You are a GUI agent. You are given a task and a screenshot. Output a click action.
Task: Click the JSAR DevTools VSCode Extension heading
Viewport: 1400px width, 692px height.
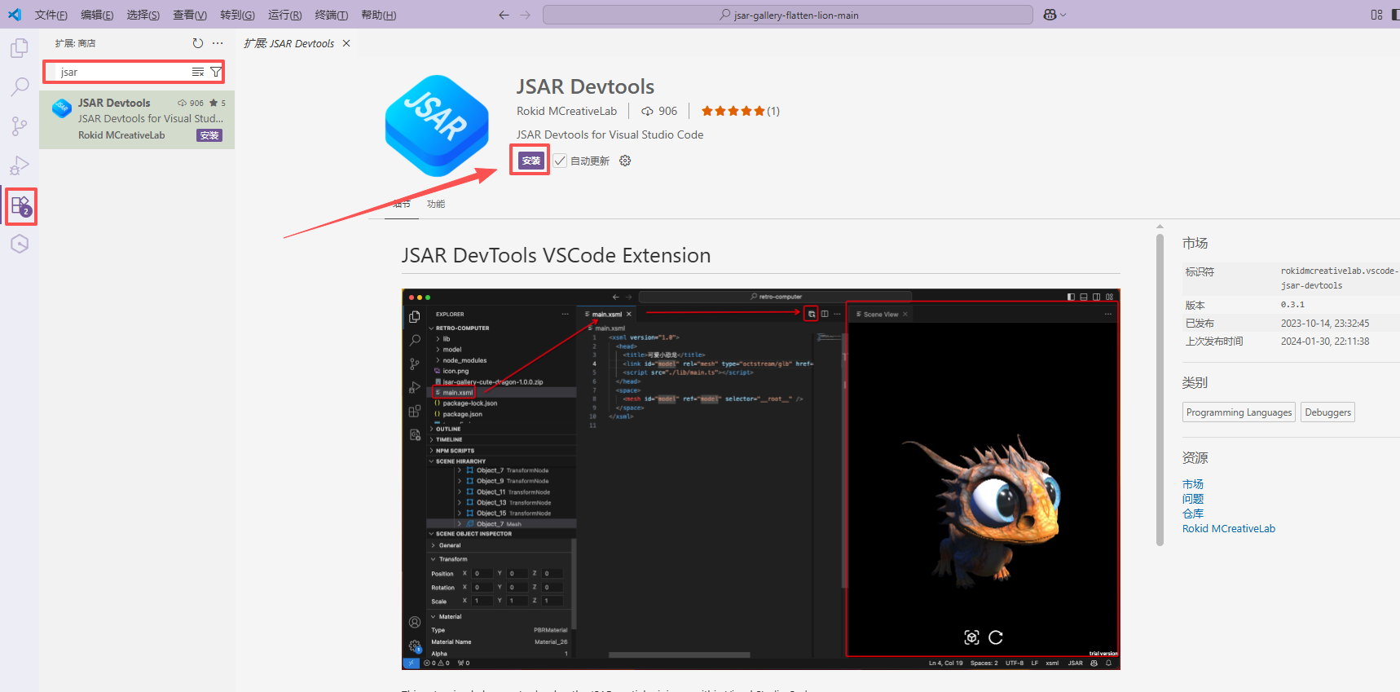(x=556, y=255)
